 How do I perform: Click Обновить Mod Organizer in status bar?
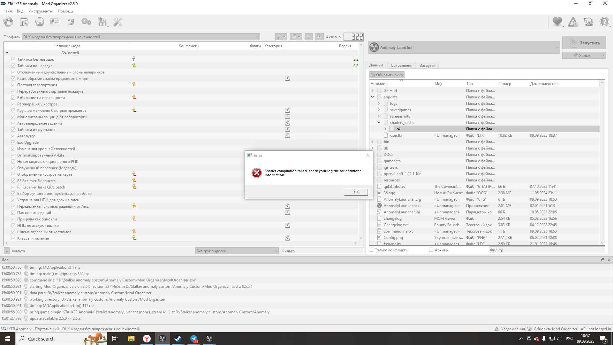pos(552,329)
